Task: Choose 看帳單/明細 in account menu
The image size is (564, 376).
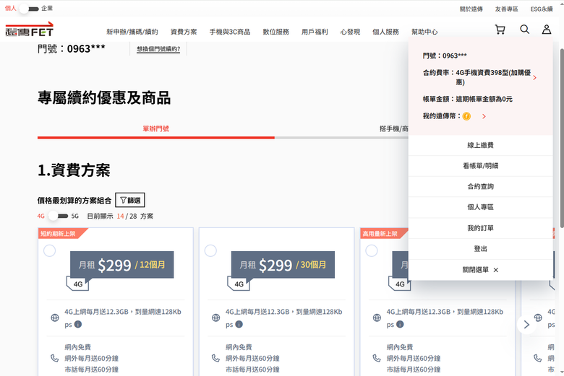Action: (481, 166)
